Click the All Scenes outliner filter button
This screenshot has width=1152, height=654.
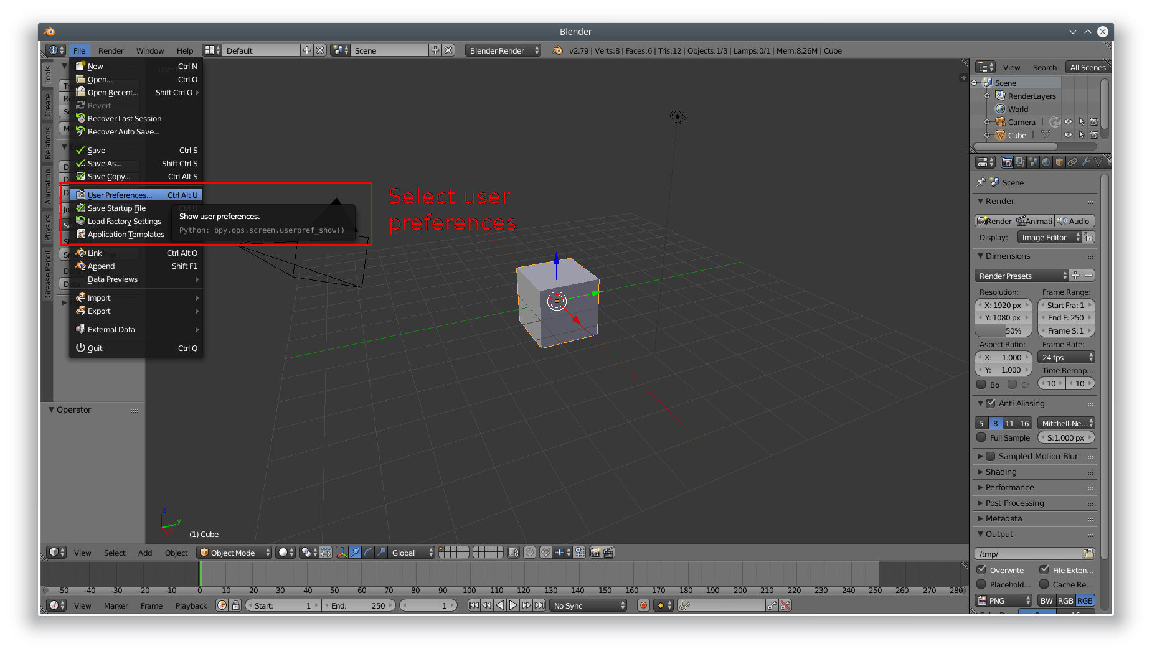[x=1087, y=67]
